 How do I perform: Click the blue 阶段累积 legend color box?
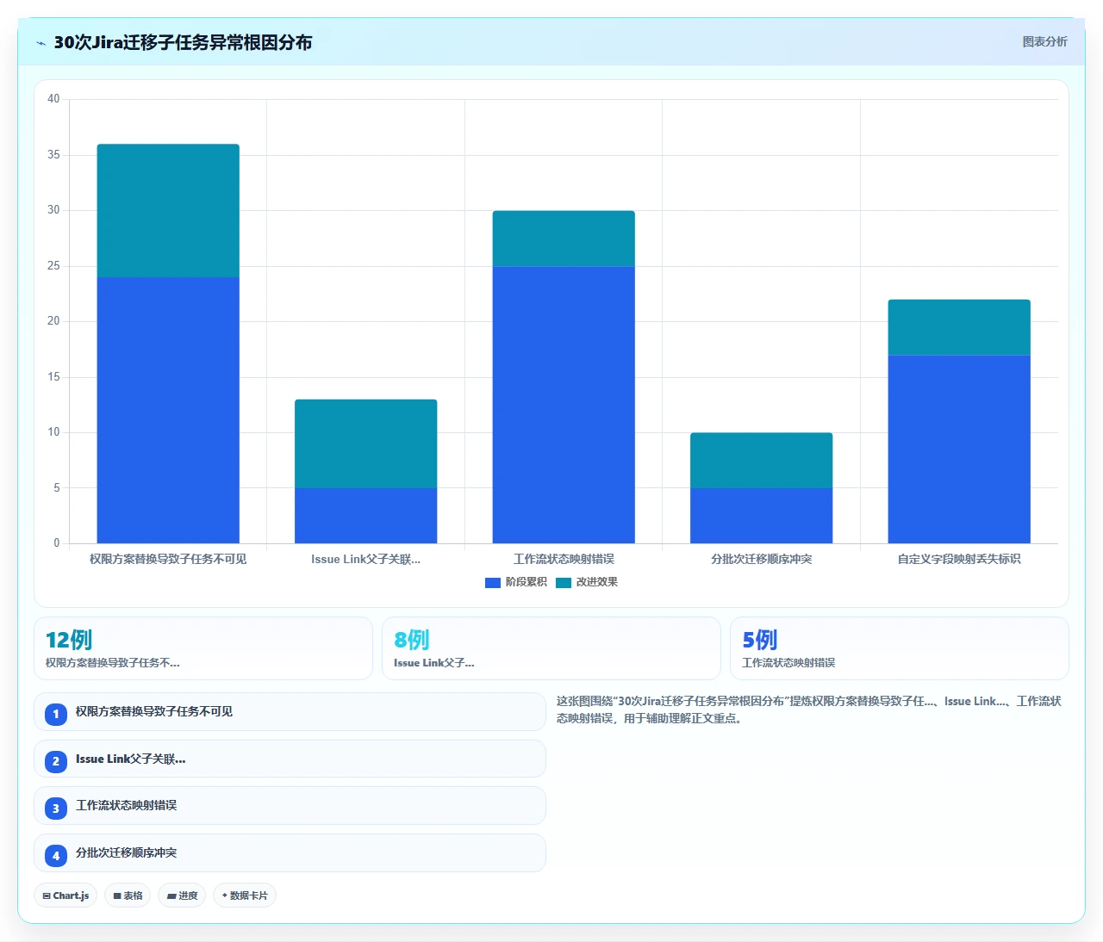click(493, 583)
